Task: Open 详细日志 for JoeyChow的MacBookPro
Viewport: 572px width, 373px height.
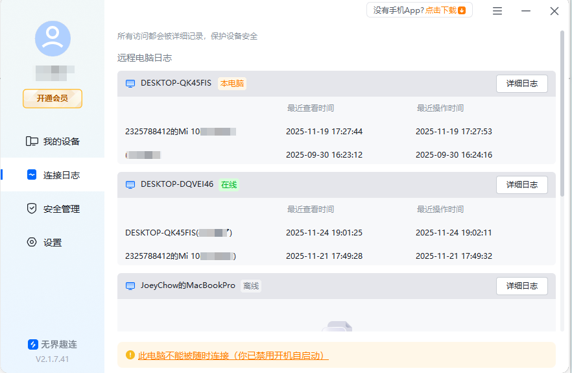Action: point(521,286)
